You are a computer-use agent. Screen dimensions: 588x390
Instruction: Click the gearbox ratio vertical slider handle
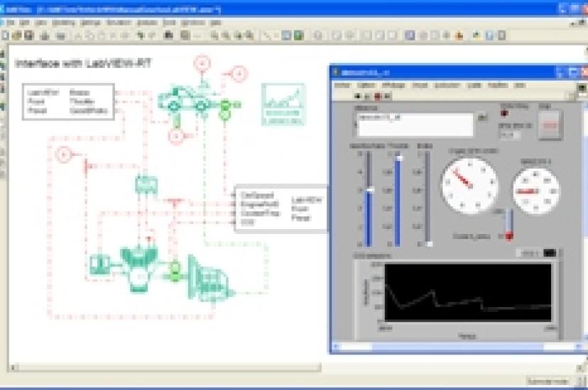(x=369, y=190)
